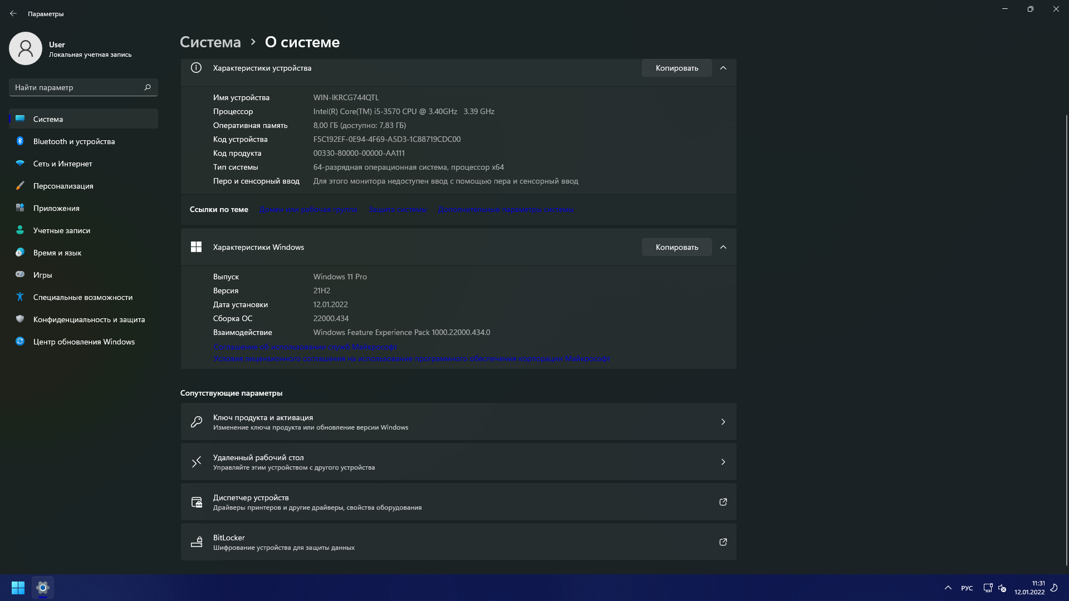The image size is (1069, 601).
Task: Click the back arrow in Settings header
Action: (x=13, y=13)
